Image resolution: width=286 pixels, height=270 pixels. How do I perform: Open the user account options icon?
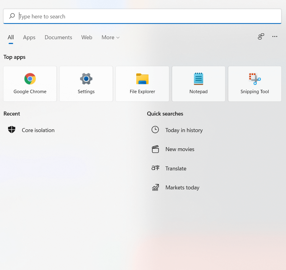click(261, 36)
